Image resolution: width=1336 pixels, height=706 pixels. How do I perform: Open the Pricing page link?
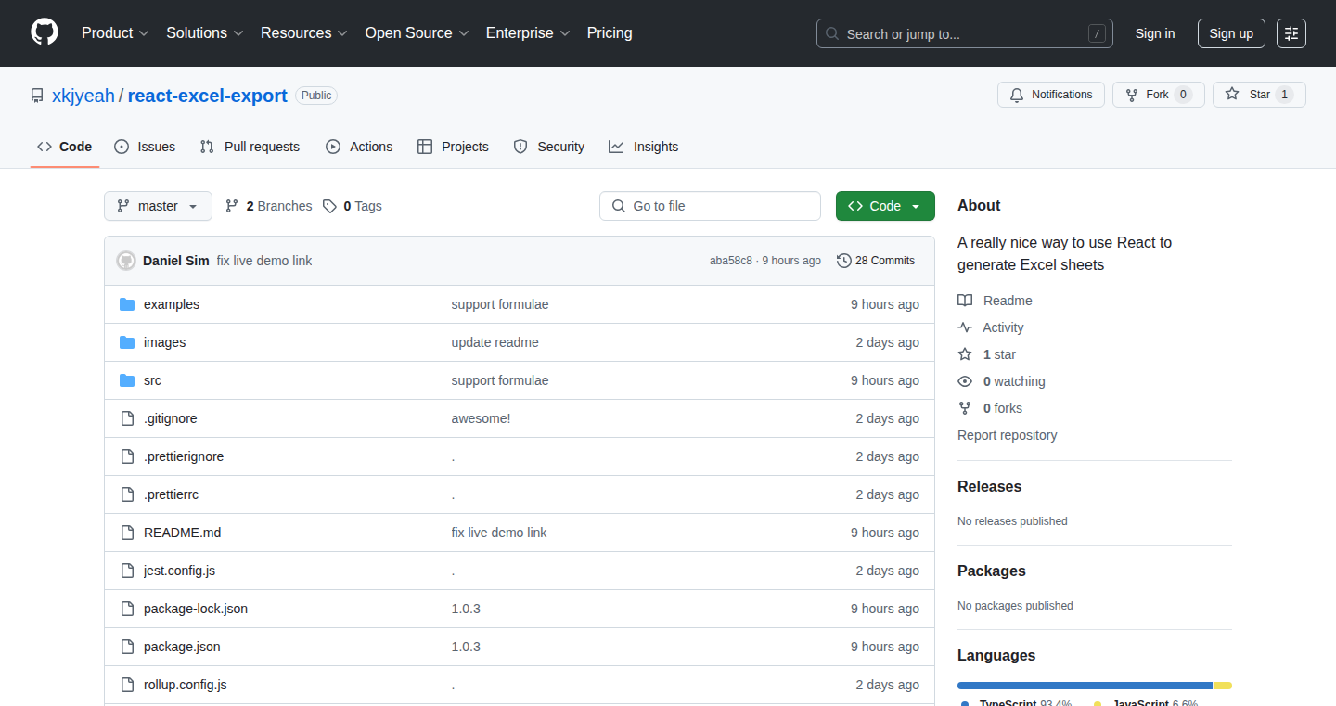pyautogui.click(x=610, y=32)
